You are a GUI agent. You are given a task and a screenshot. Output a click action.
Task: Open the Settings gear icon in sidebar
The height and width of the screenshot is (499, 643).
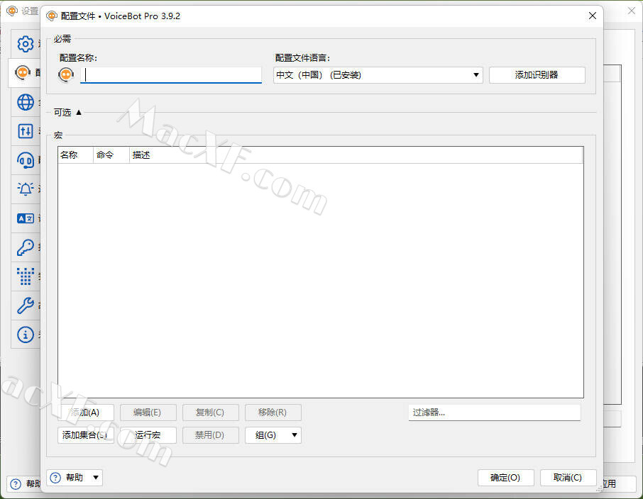click(26, 44)
